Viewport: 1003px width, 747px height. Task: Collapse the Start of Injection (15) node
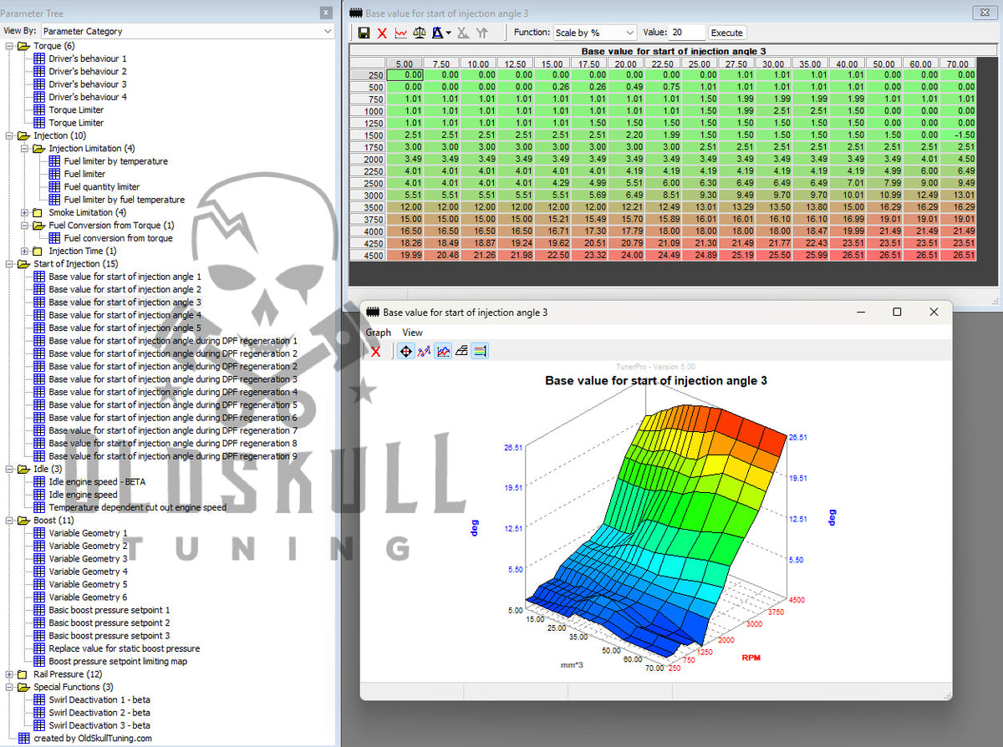[x=9, y=264]
